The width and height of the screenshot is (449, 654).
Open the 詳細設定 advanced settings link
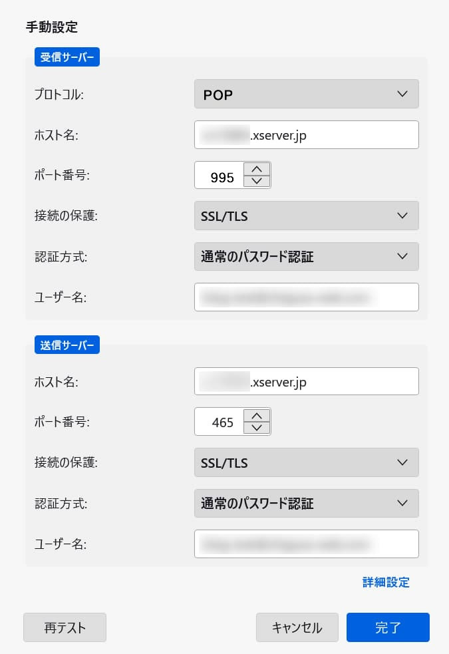(386, 583)
